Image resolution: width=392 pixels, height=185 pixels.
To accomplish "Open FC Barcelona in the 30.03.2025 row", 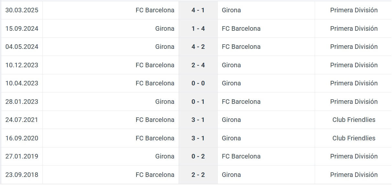I will pos(155,10).
